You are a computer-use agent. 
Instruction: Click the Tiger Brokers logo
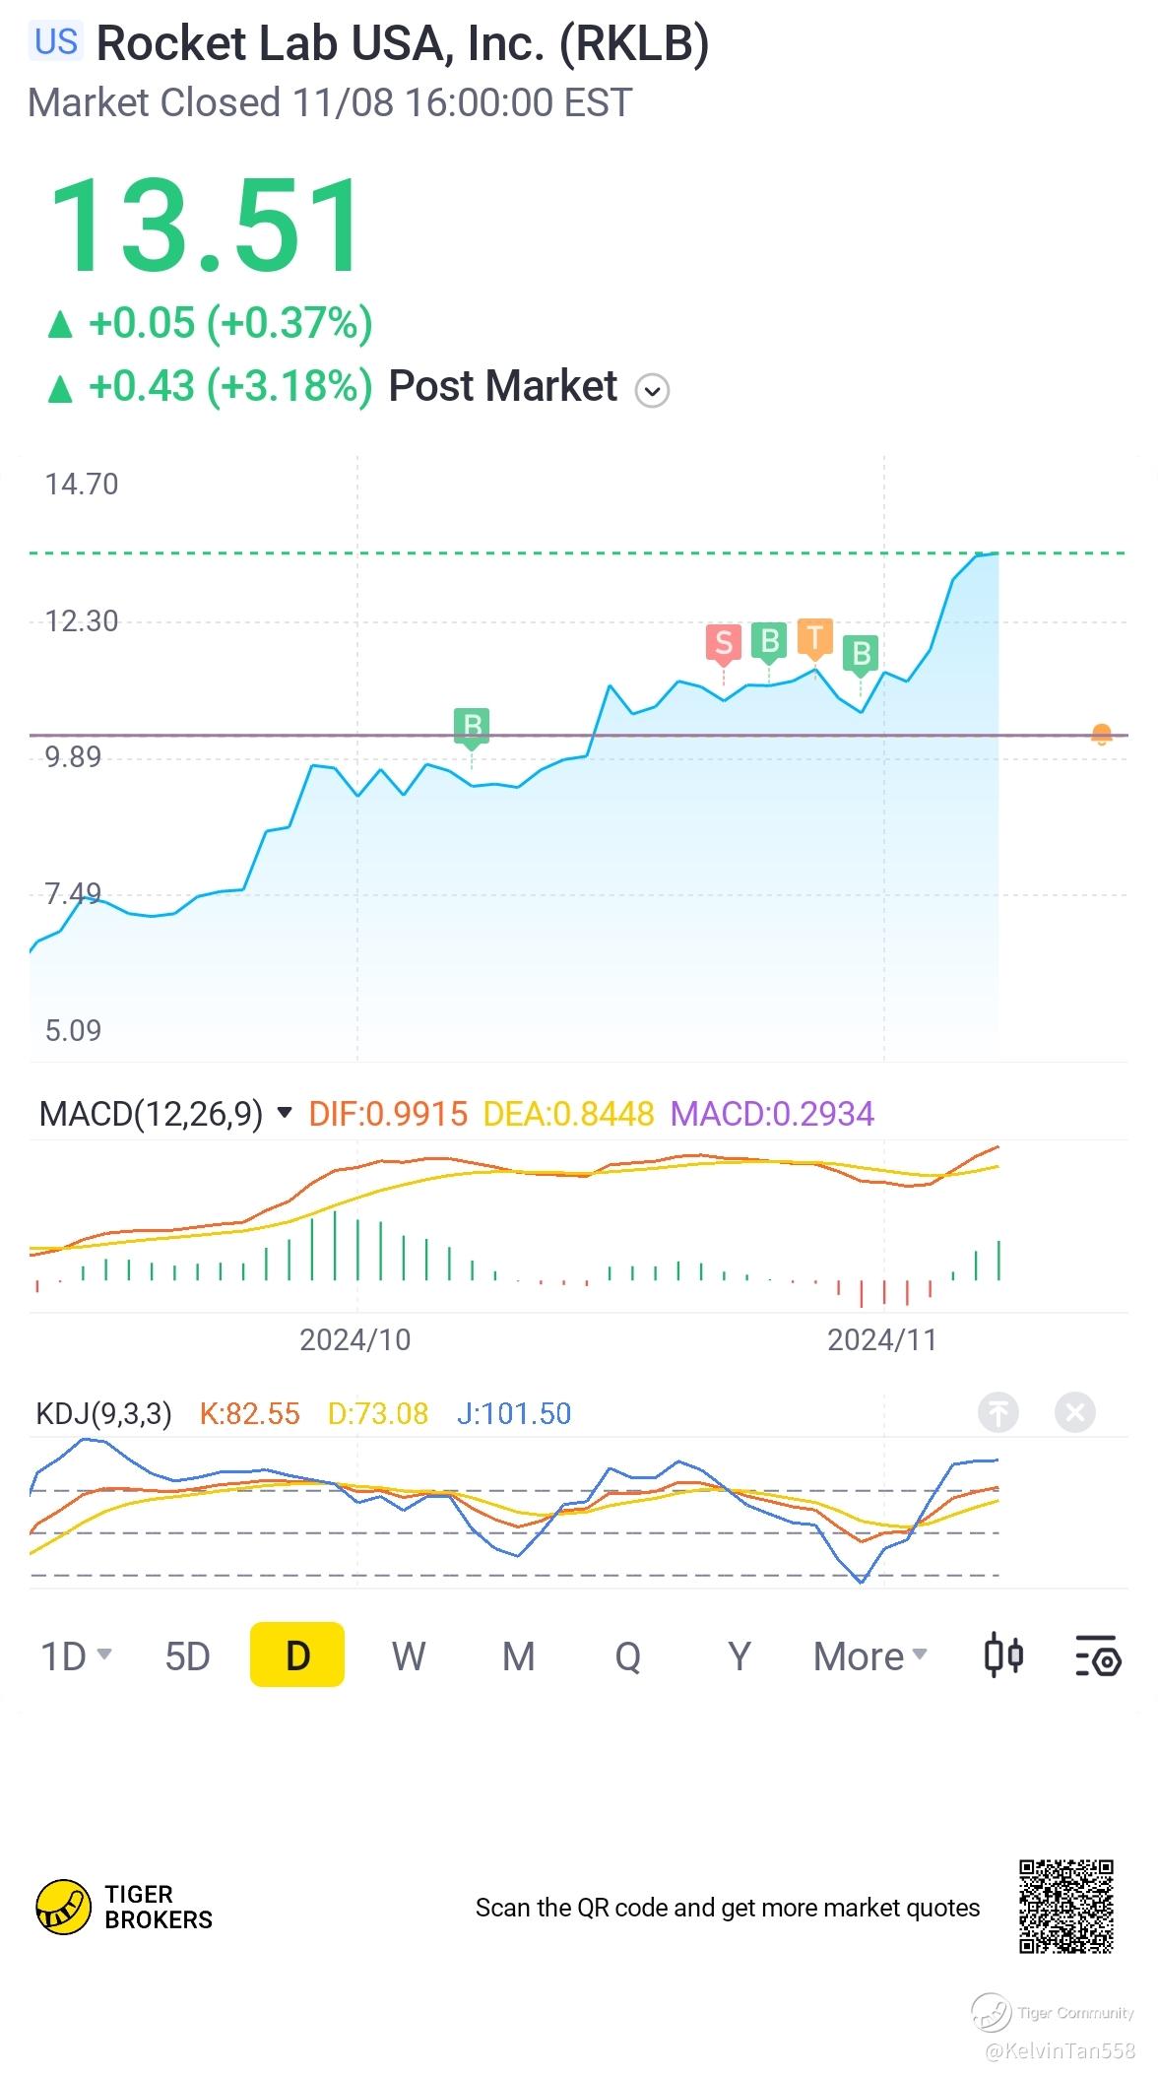tap(124, 1908)
